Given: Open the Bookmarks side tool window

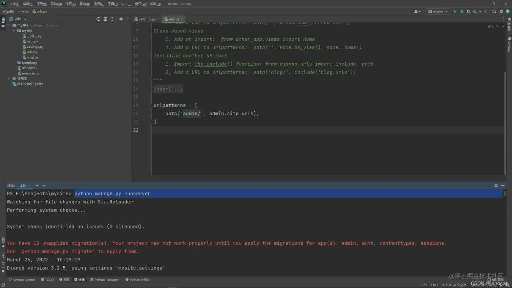Looking at the screenshot, I should click(x=3, y=263).
